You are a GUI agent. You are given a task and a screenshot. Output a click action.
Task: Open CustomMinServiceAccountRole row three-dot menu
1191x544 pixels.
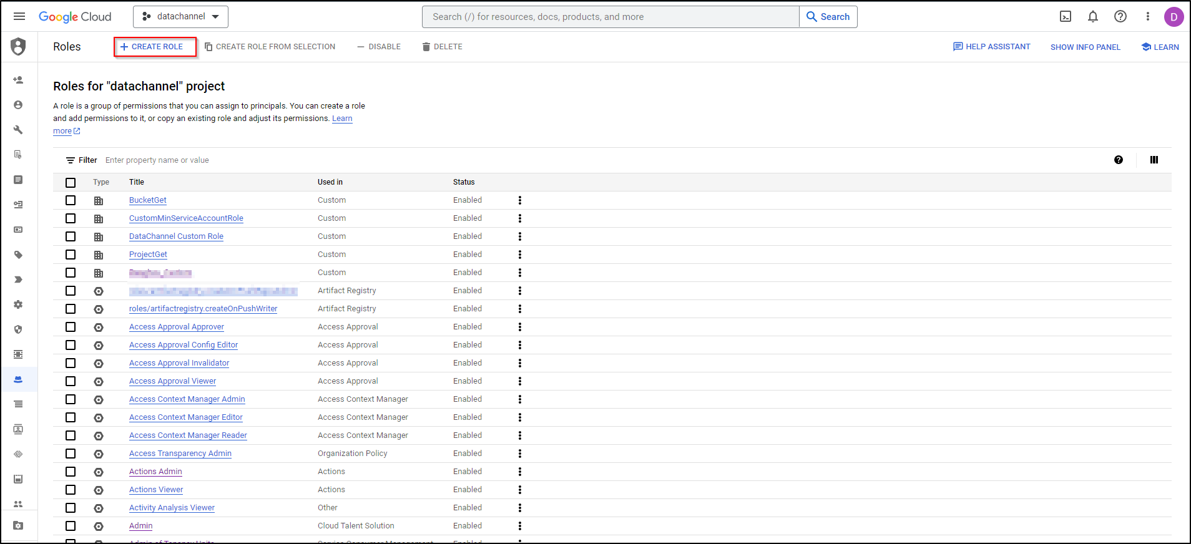click(x=520, y=218)
